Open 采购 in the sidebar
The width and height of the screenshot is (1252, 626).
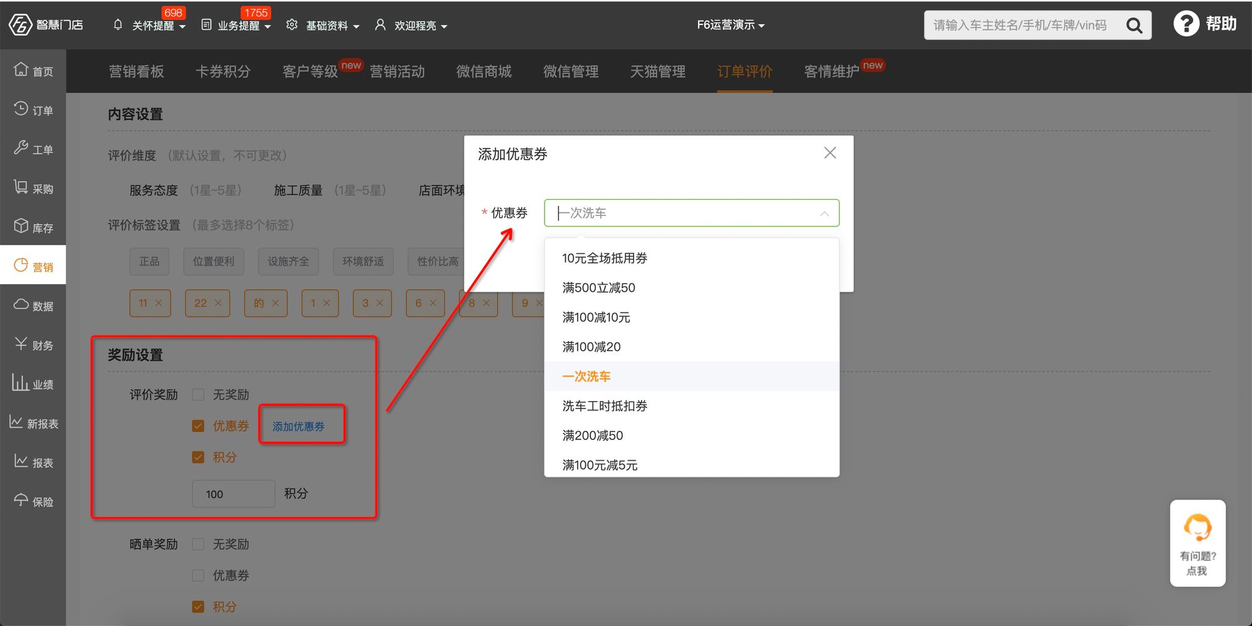(33, 188)
